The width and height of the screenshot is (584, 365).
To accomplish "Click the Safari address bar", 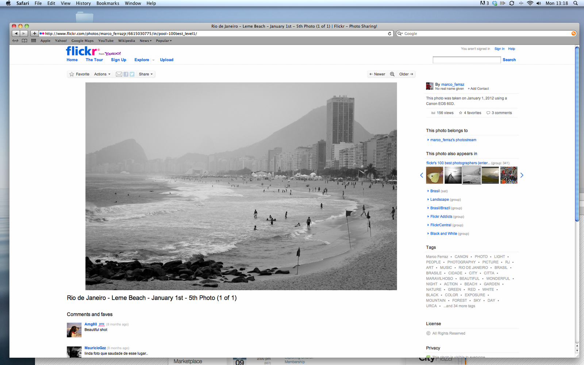I will 215,34.
